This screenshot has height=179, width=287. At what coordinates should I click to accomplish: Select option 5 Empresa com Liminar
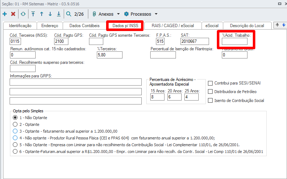click(x=15, y=144)
